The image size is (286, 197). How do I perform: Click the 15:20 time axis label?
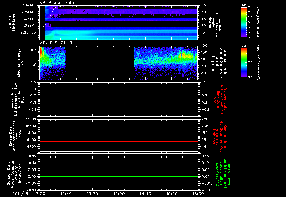(172, 194)
